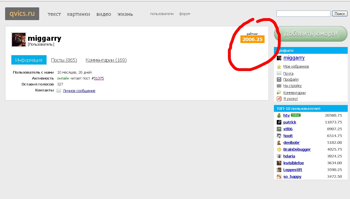Click the envelope icon beside Личное сообщение

point(59,91)
